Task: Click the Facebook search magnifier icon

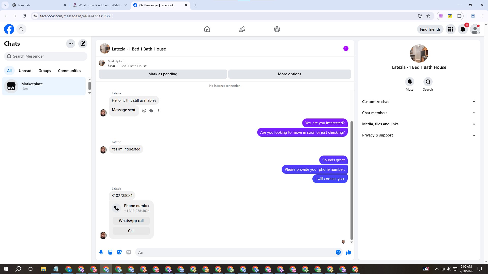Action: pos(21,29)
